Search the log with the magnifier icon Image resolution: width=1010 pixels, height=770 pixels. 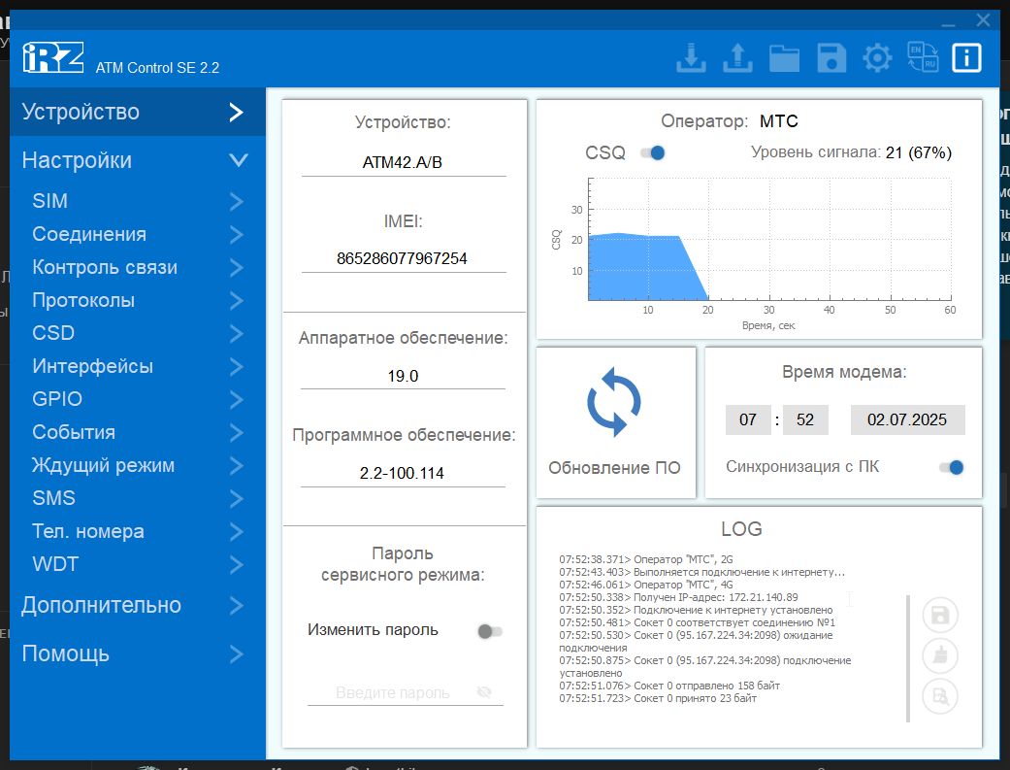940,696
